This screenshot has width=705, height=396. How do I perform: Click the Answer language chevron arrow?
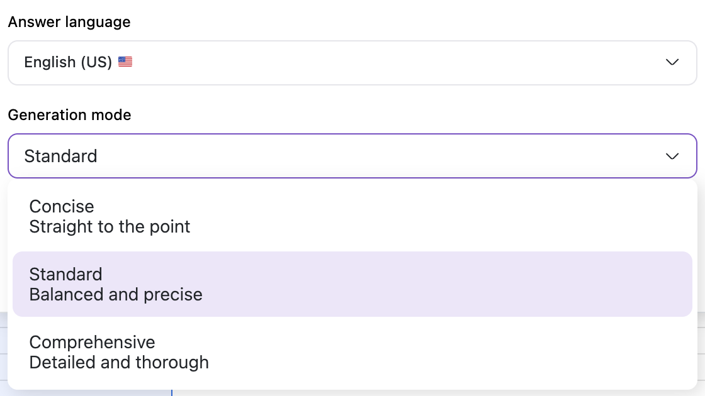pos(672,62)
